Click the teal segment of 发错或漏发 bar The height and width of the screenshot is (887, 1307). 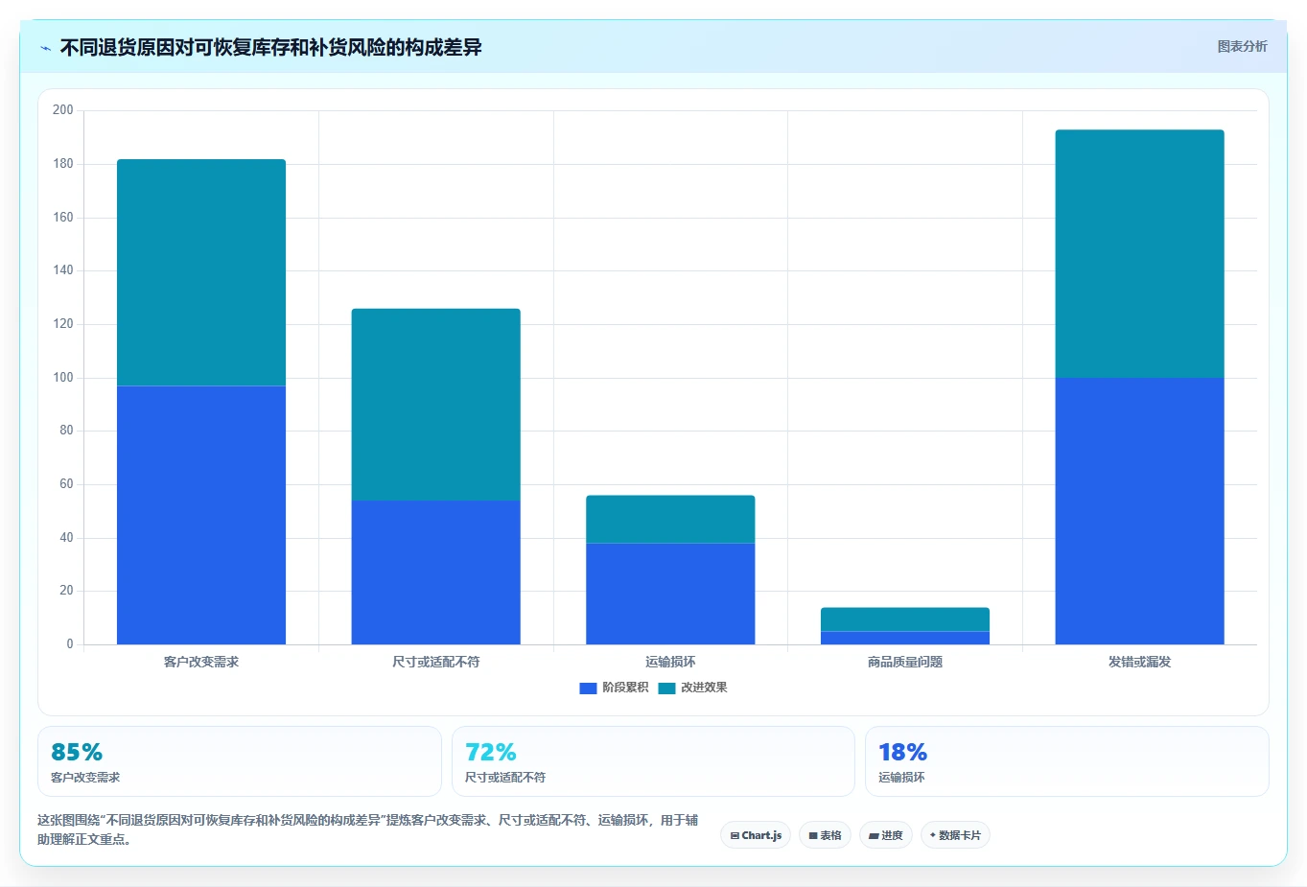coord(1140,254)
